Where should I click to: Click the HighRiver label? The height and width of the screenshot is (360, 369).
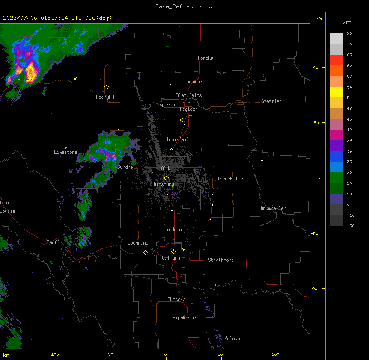pyautogui.click(x=184, y=318)
